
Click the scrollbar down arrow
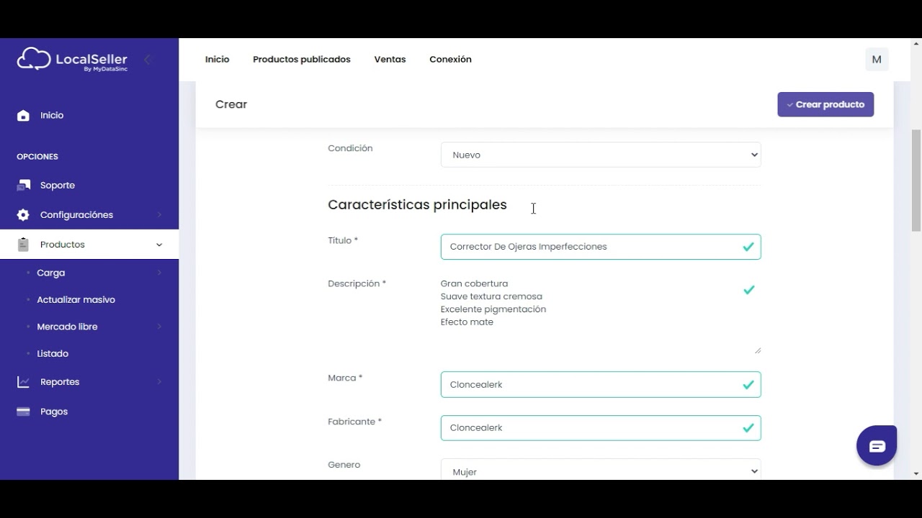(x=916, y=473)
